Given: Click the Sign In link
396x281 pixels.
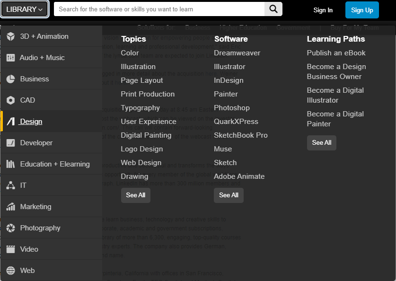Looking at the screenshot, I should 323,10.
